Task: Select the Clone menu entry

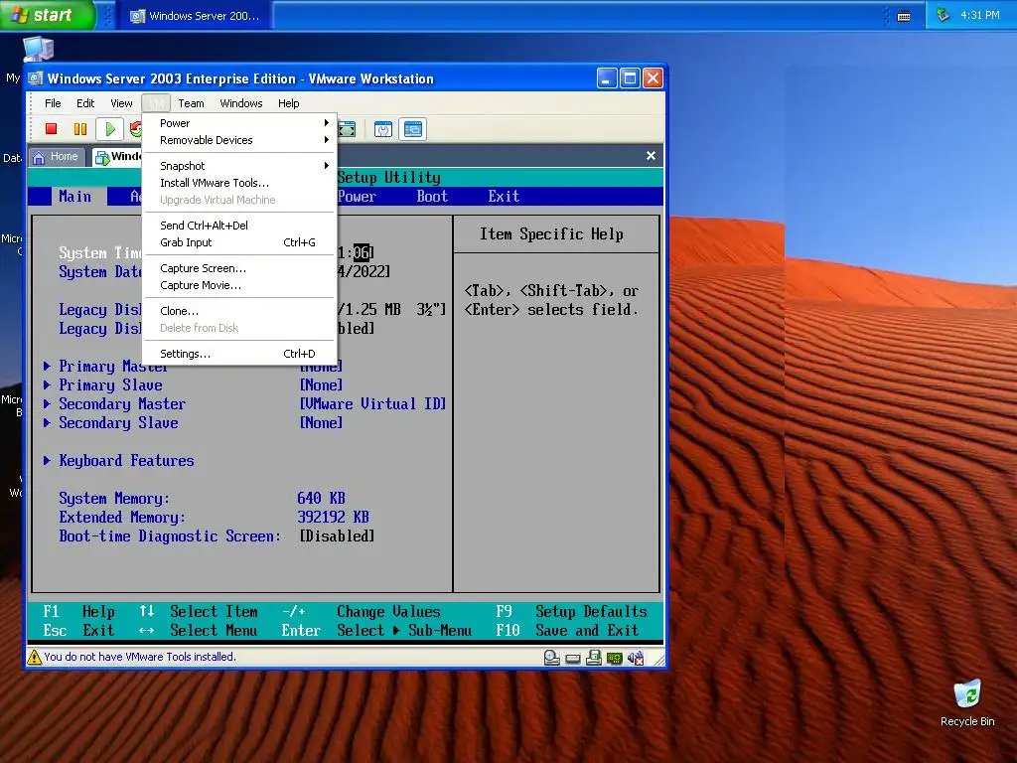Action: point(239,311)
